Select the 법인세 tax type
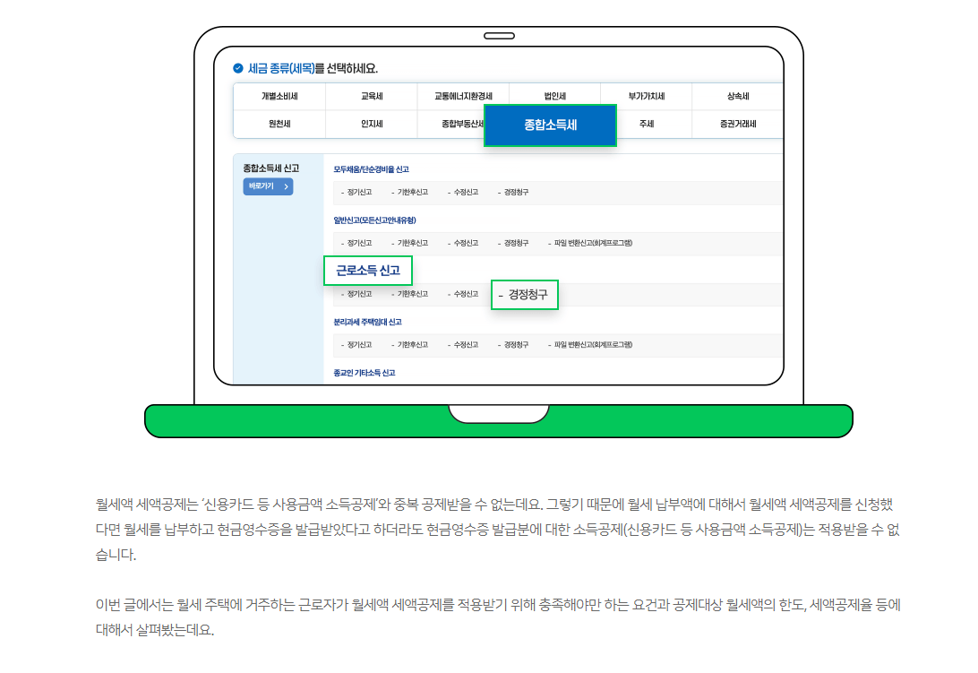The height and width of the screenshot is (673, 978). tap(554, 95)
